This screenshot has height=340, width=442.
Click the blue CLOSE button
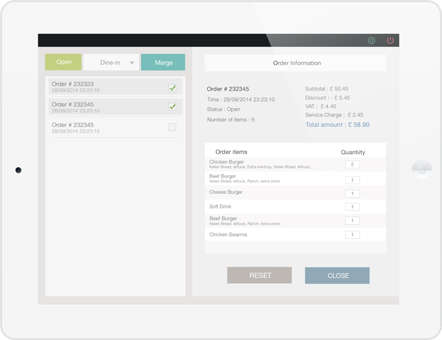point(337,275)
